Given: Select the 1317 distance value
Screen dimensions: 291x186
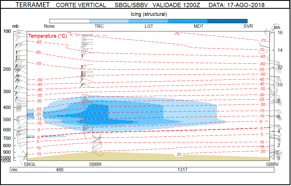Looking at the screenshot, I should coord(182,170).
